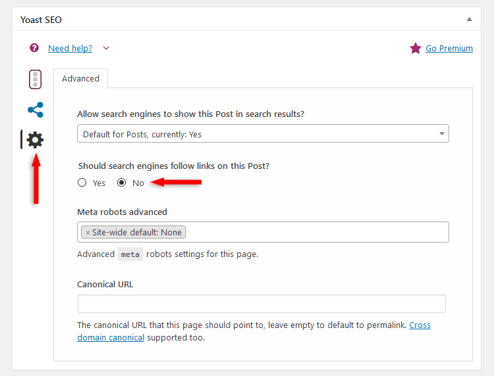Open the social share settings icon

pyautogui.click(x=36, y=110)
